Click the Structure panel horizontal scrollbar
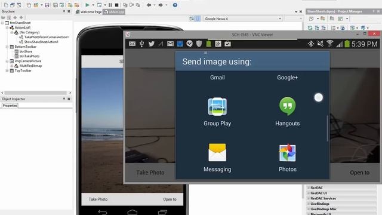 point(36,93)
